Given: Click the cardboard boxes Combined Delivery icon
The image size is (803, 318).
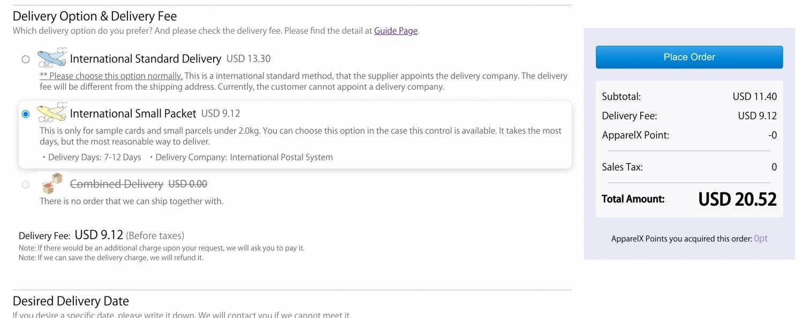Looking at the screenshot, I should [x=52, y=183].
